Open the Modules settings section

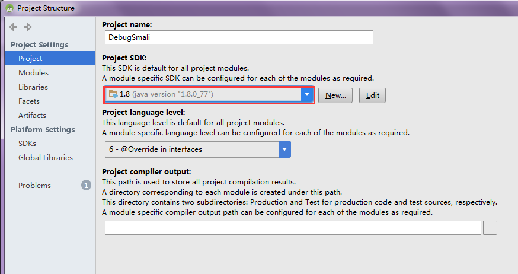point(33,73)
